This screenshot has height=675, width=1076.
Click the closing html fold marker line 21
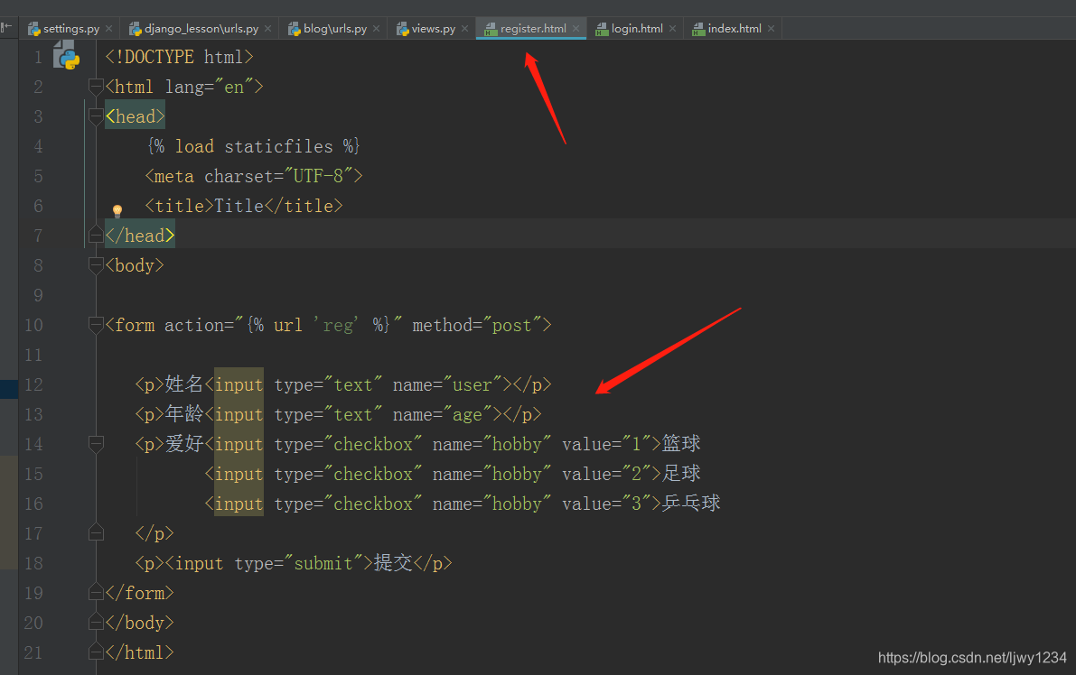coord(96,652)
